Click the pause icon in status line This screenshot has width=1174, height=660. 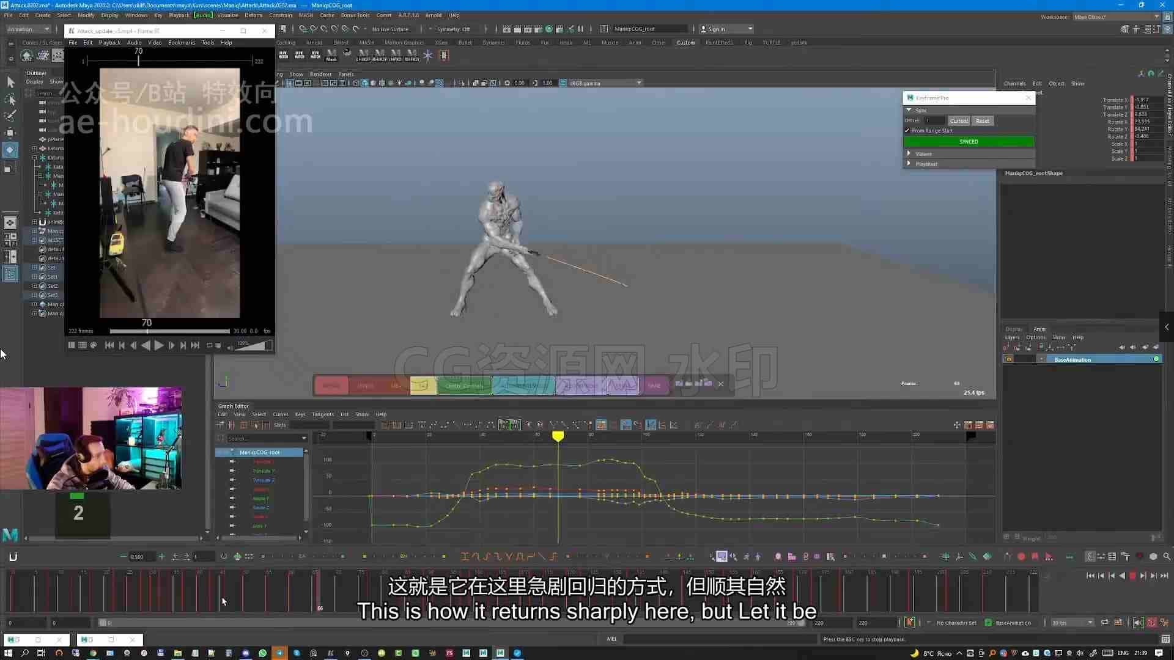coord(580,29)
